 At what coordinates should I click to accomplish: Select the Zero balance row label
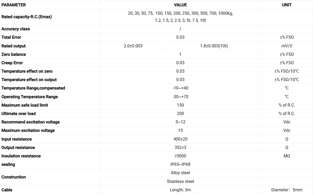tap(14, 54)
